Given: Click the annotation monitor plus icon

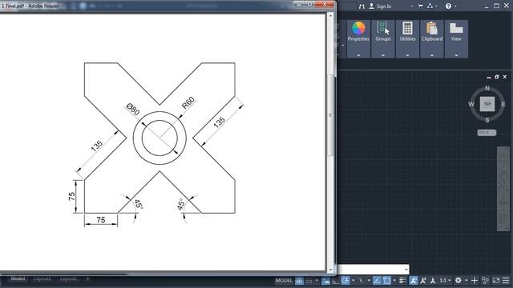Looking at the screenshot, I should click(x=474, y=280).
